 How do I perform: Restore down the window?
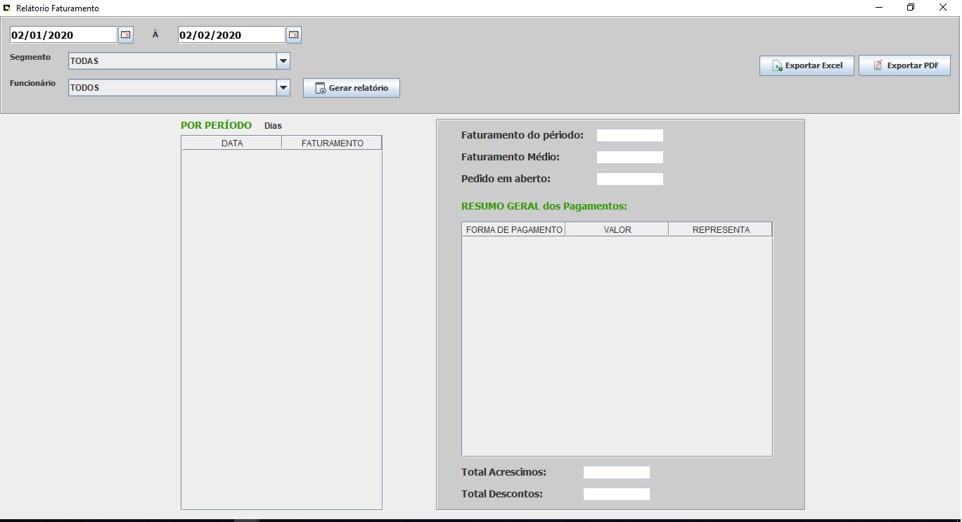pos(911,8)
